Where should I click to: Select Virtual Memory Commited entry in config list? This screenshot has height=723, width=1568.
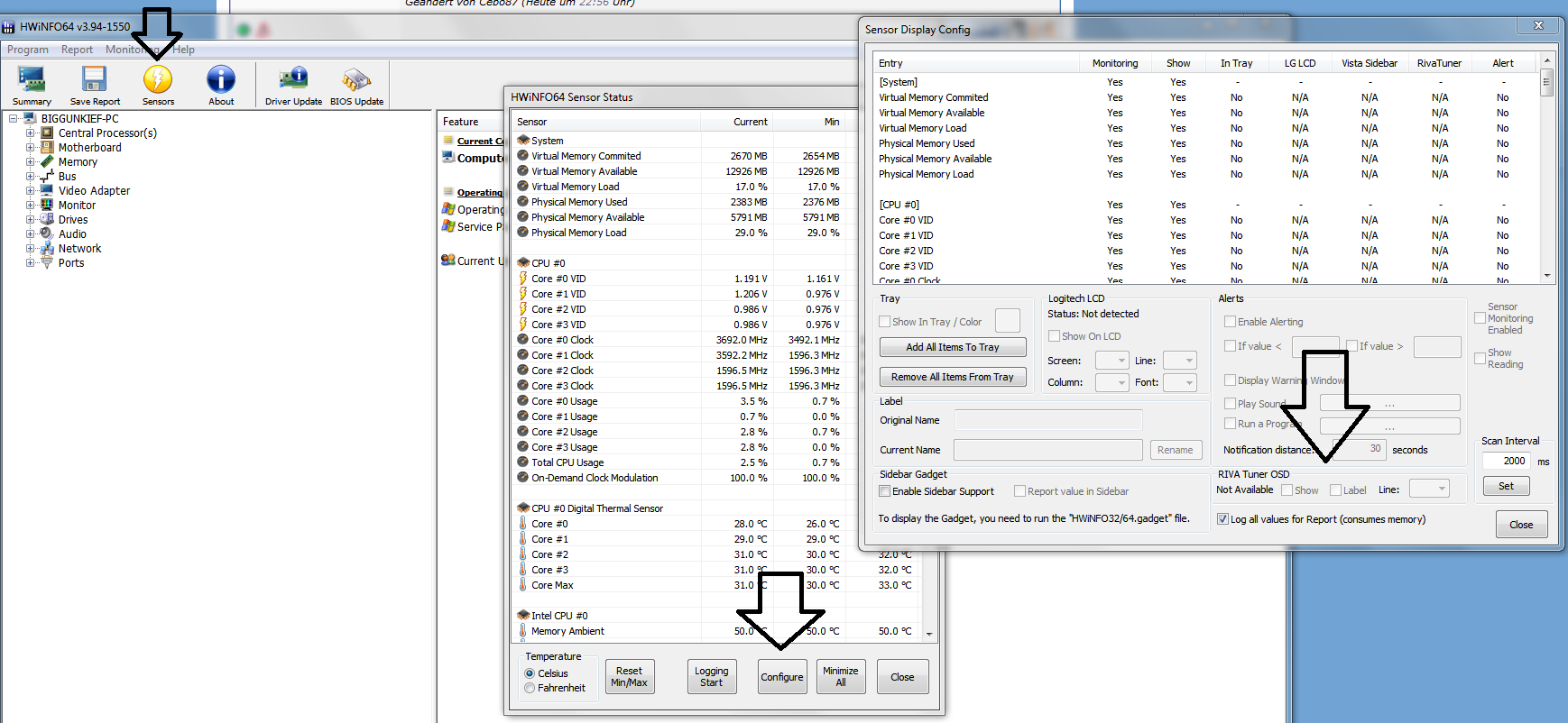click(933, 97)
